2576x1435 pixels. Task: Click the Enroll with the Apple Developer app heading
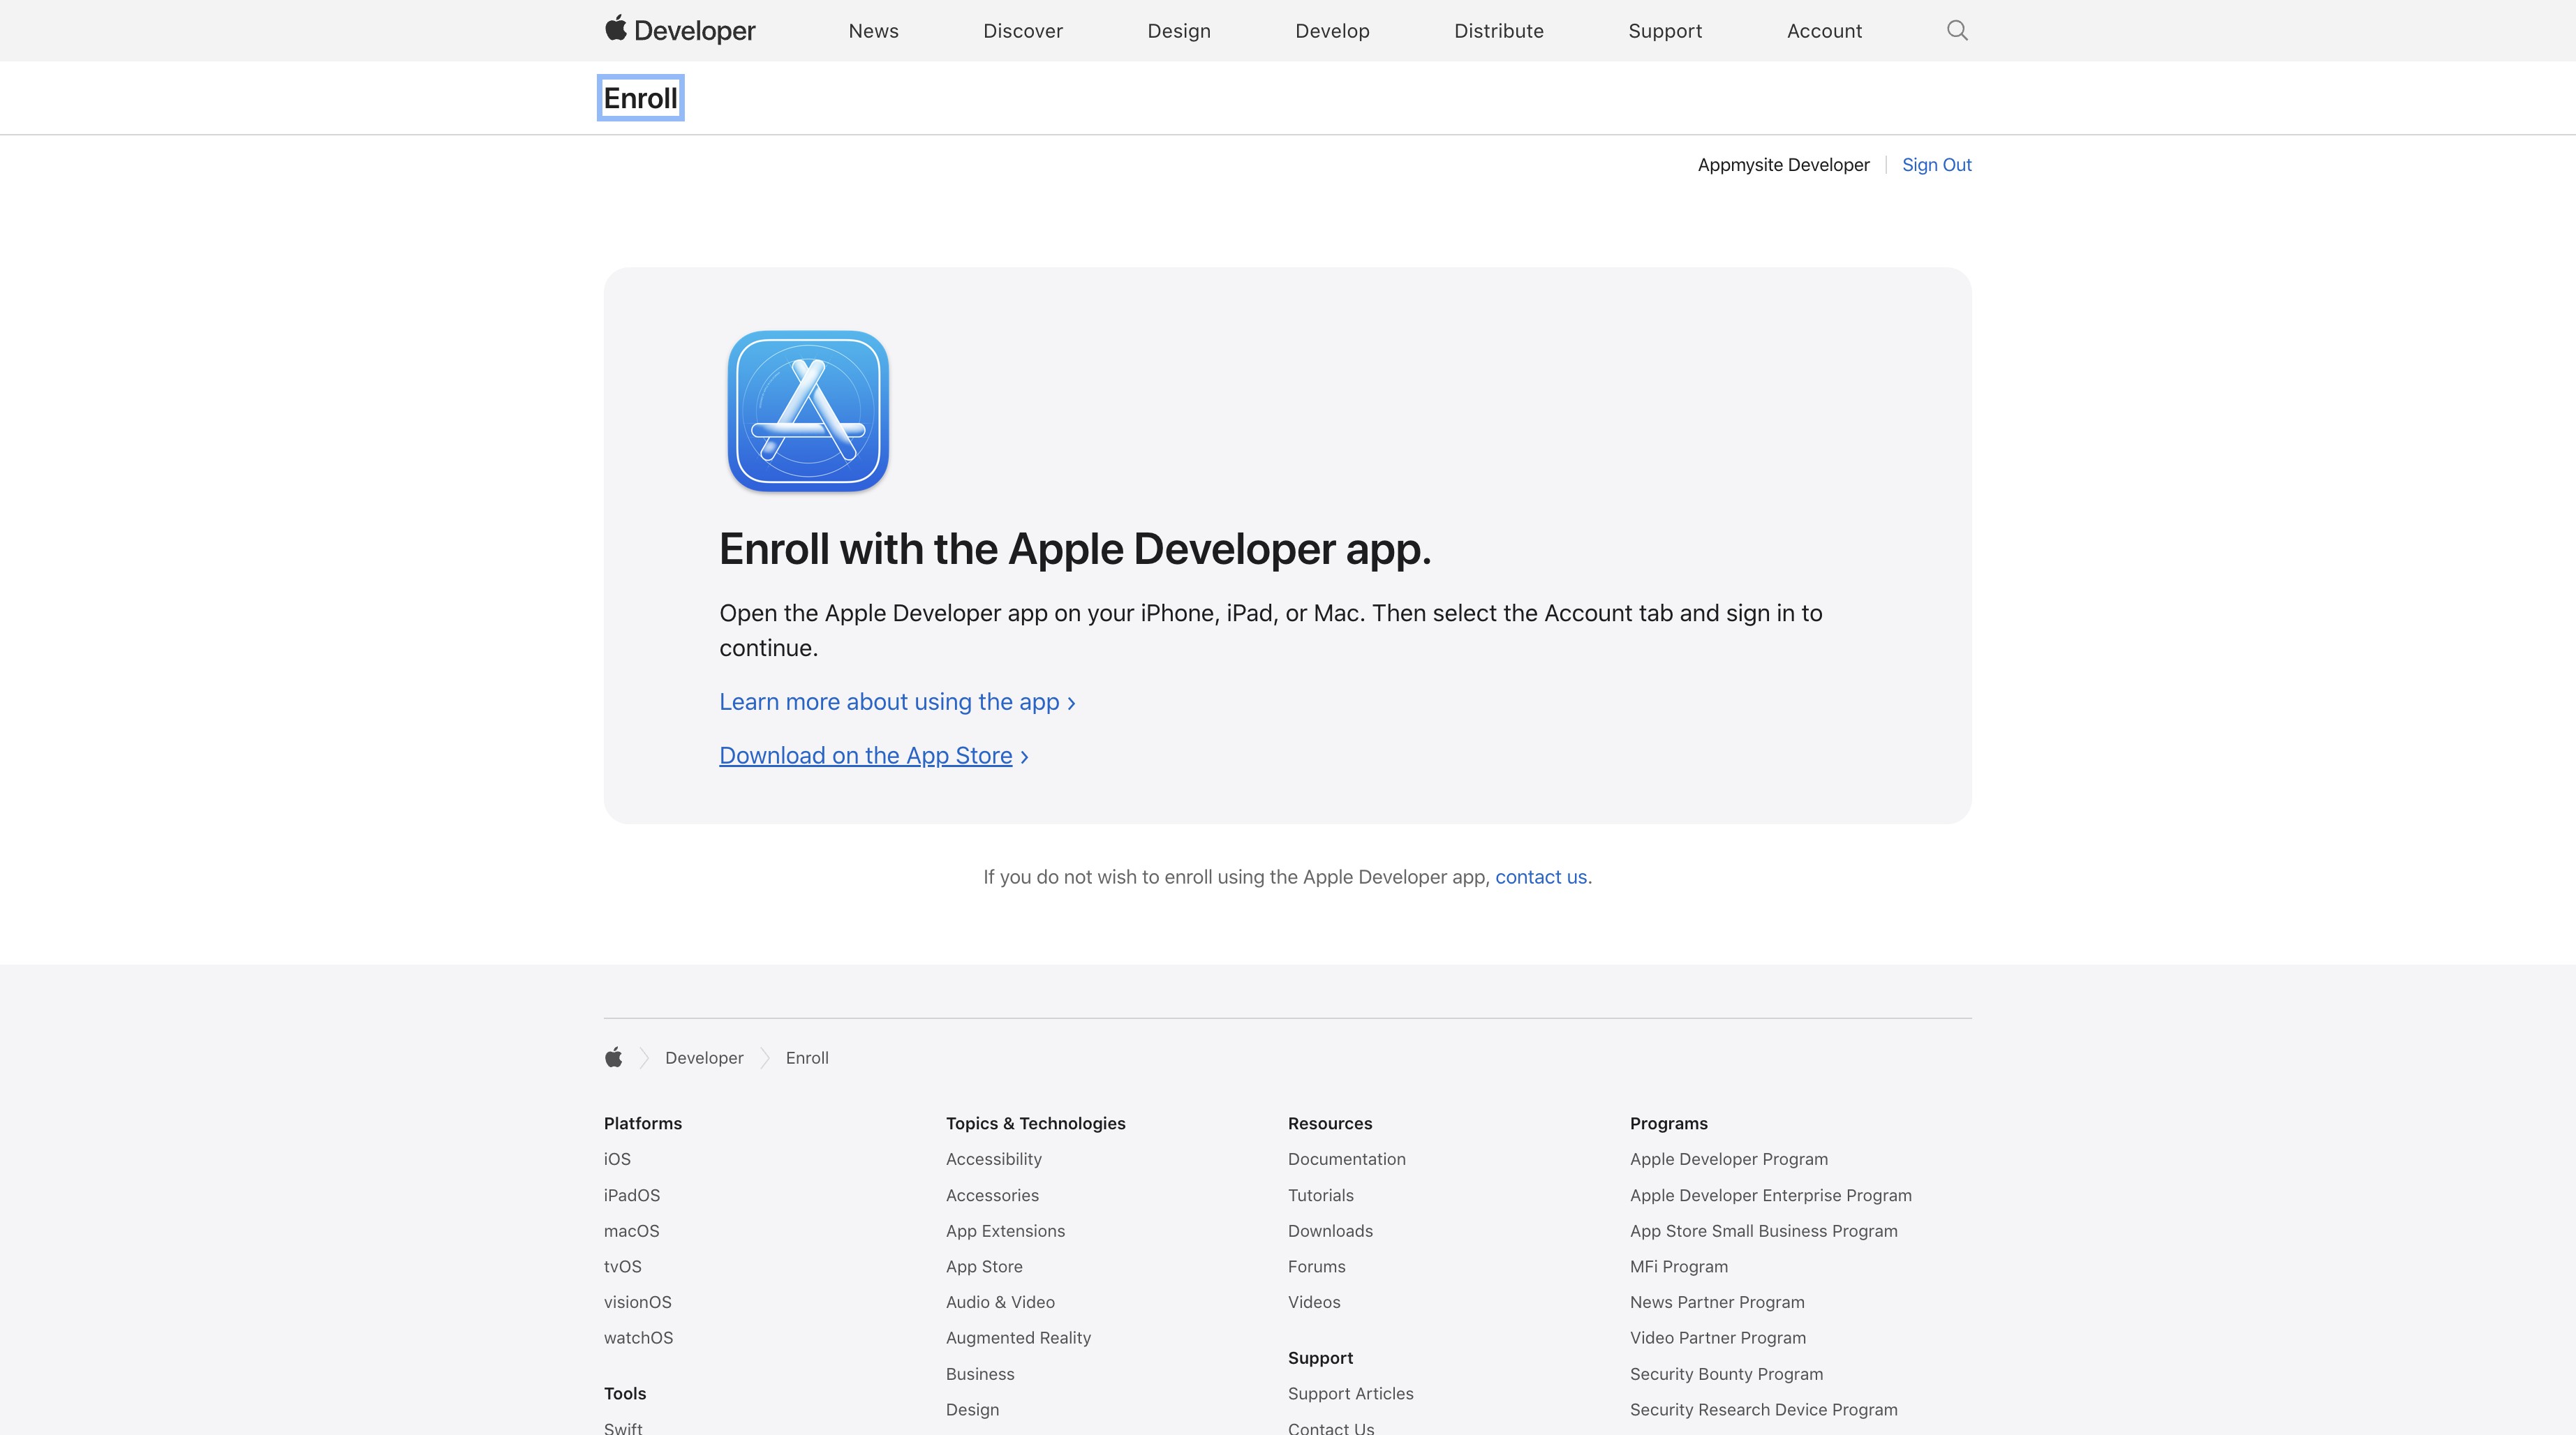coord(1075,549)
